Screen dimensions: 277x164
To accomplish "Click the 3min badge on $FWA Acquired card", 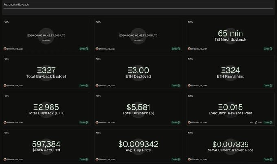I will coord(84,160).
